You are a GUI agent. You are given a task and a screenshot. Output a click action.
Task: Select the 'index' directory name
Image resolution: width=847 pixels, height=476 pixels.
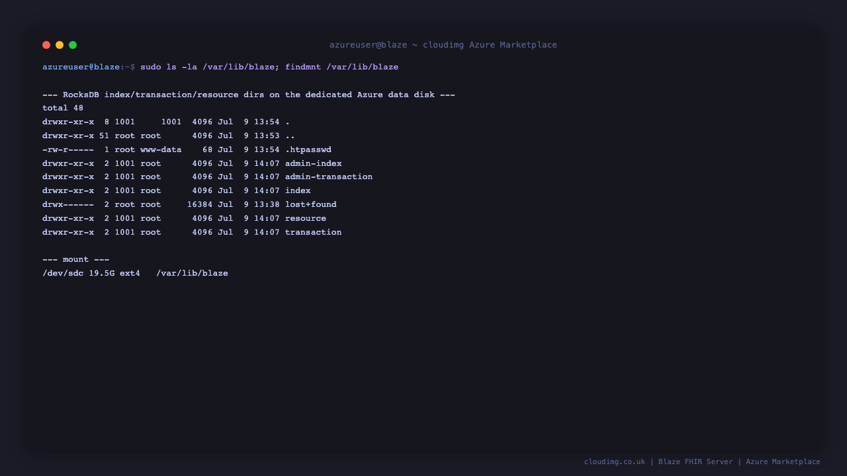pos(298,191)
